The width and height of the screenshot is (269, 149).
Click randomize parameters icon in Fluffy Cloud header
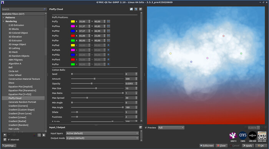pyautogui.click(x=136, y=9)
